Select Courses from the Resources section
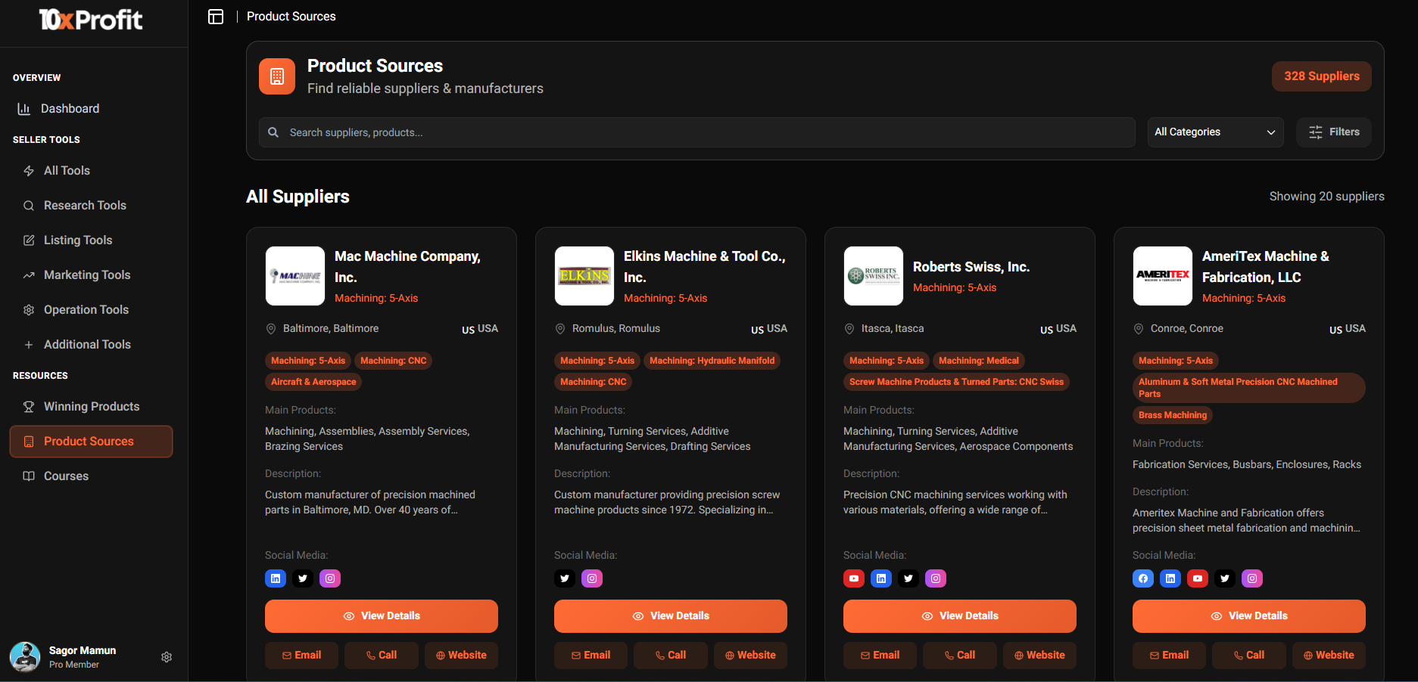Screen dimensions: 1418x682 (x=66, y=476)
